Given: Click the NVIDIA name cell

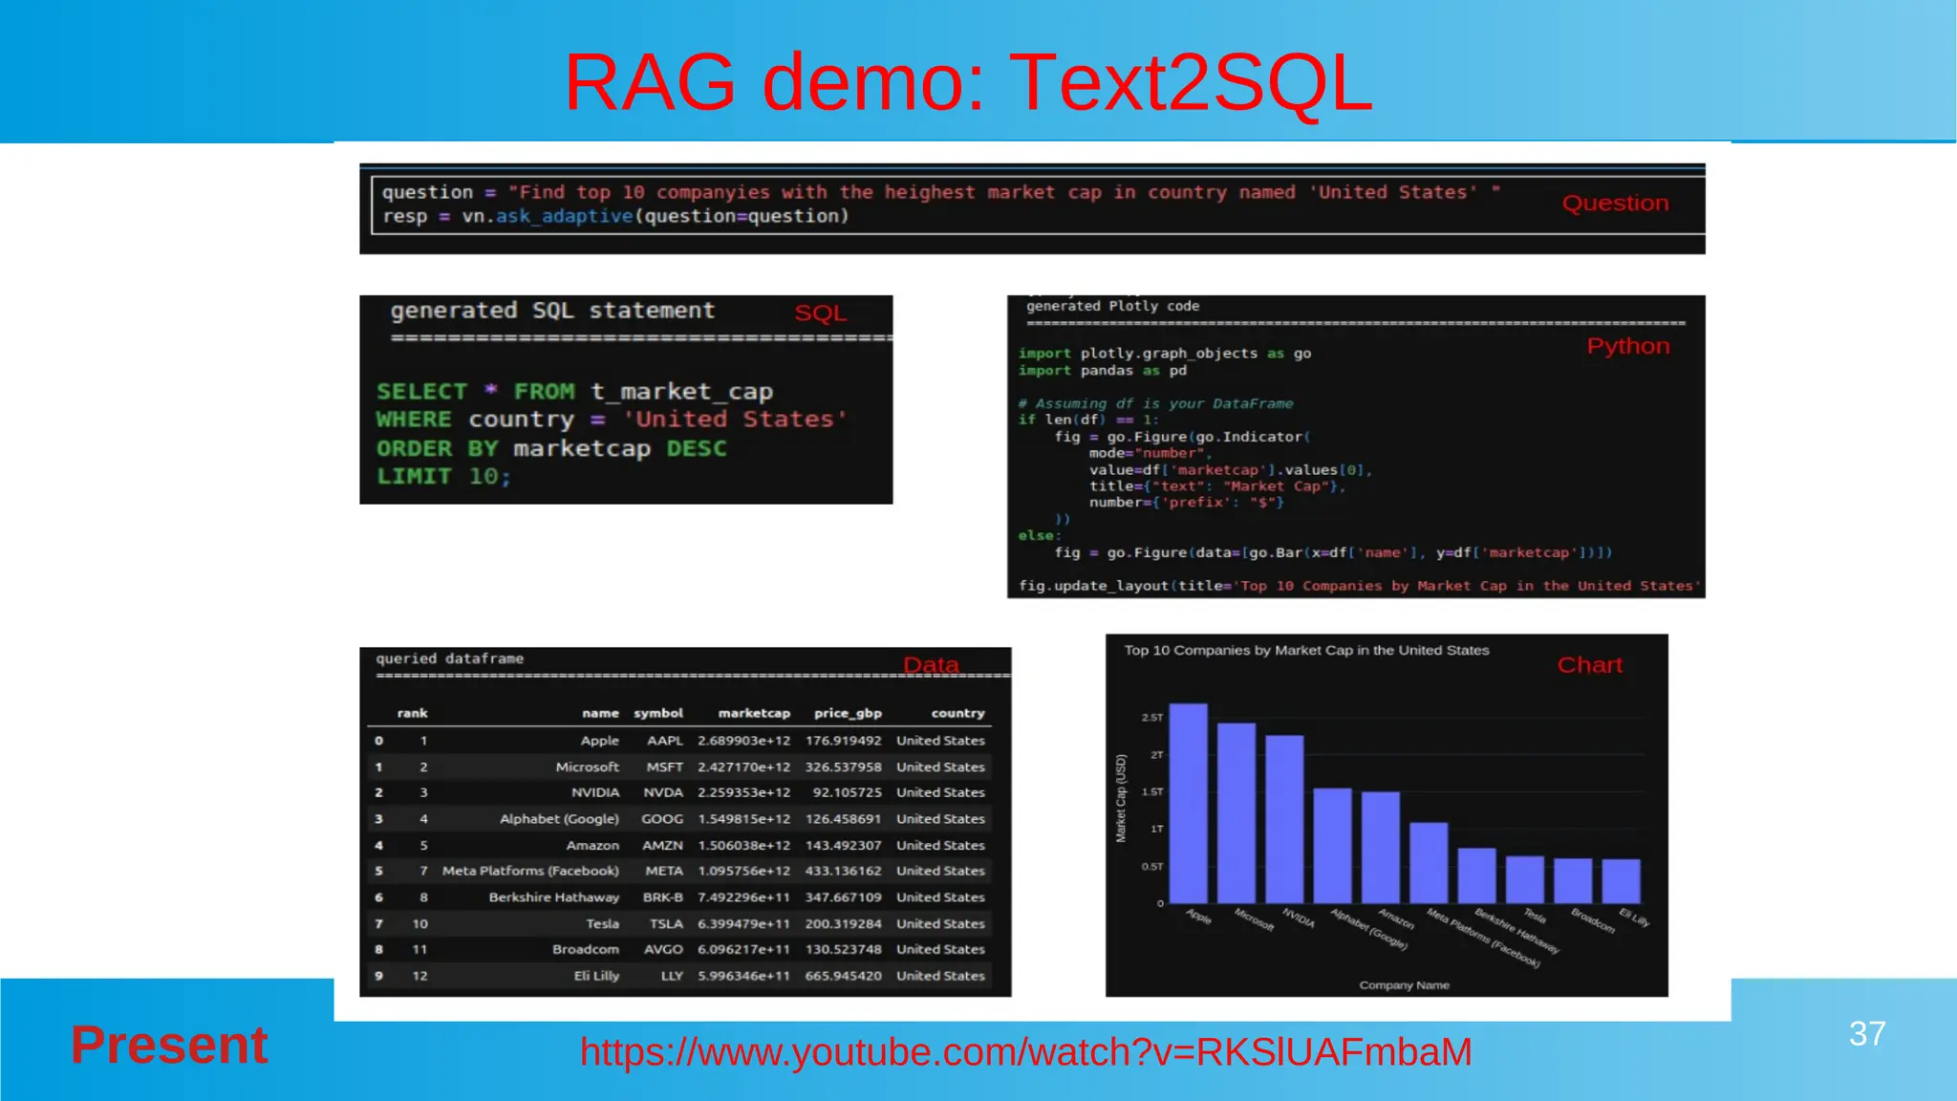Looking at the screenshot, I should click(595, 793).
